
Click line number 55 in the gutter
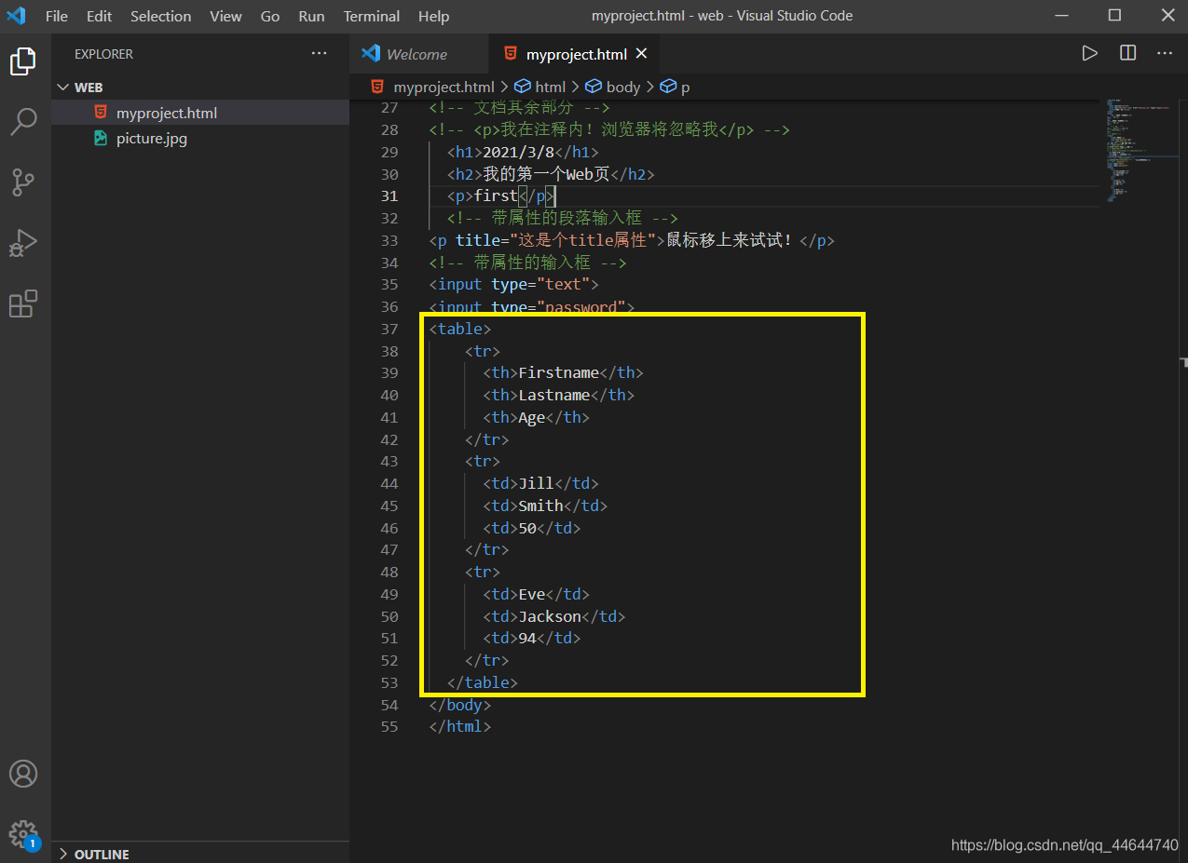tap(389, 726)
